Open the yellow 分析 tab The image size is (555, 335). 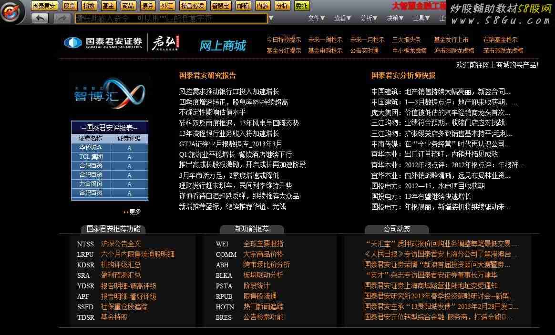[282, 6]
